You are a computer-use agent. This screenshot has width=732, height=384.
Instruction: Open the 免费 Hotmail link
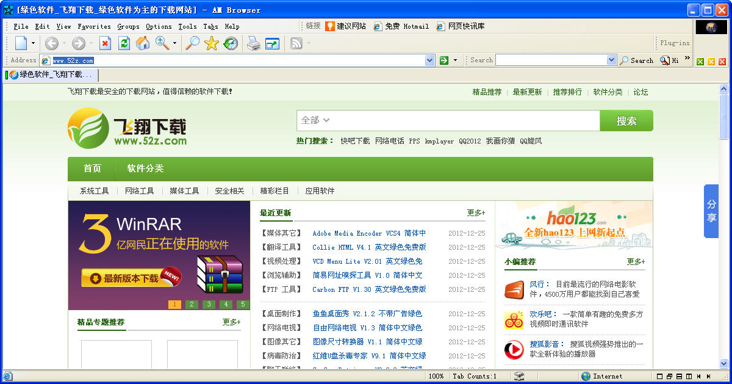[401, 26]
